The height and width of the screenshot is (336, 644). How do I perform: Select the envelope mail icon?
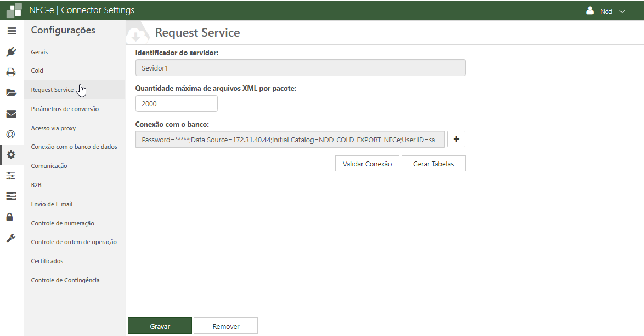click(11, 114)
